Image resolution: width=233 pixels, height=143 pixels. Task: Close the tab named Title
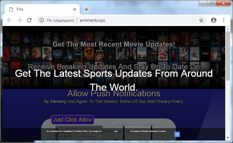(75, 9)
